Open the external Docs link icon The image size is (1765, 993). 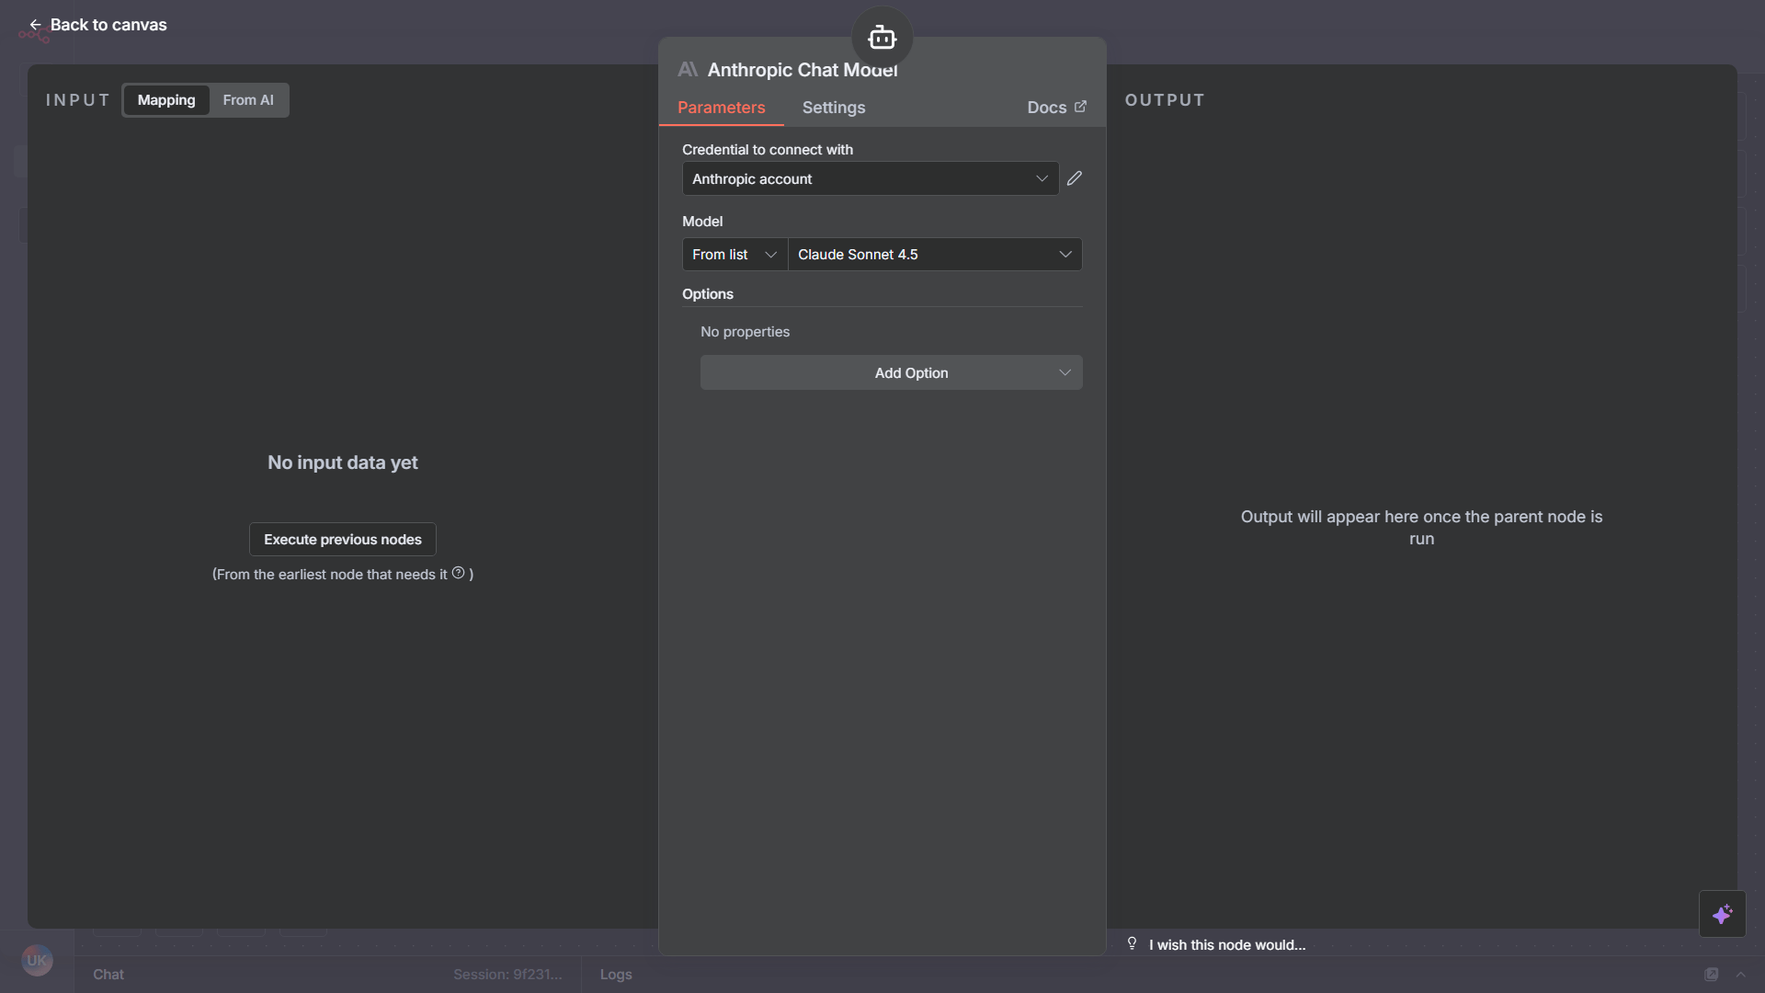point(1080,107)
